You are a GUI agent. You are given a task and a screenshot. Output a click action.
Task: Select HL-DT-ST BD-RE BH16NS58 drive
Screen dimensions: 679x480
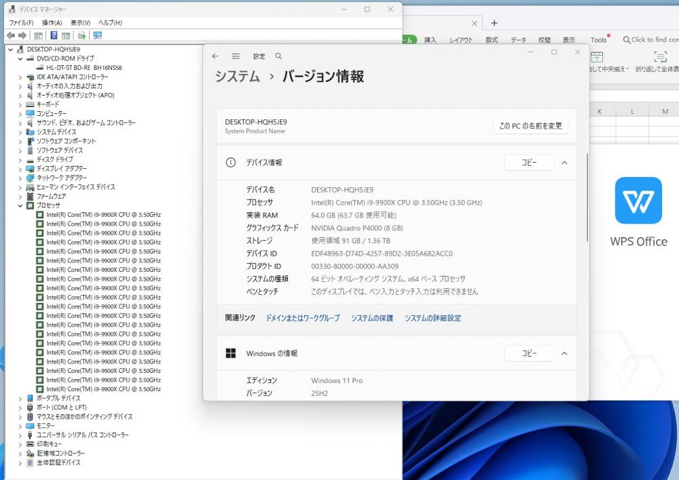click(x=84, y=68)
